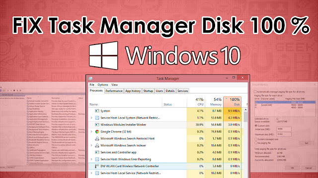Click OK in the Virtual Memory dialog

293,168
